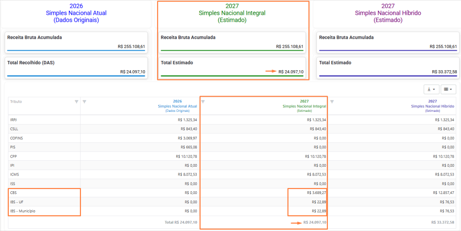Click CBS value R$ 12.857,47
Viewport: 461px width, 231px height.
(443, 193)
